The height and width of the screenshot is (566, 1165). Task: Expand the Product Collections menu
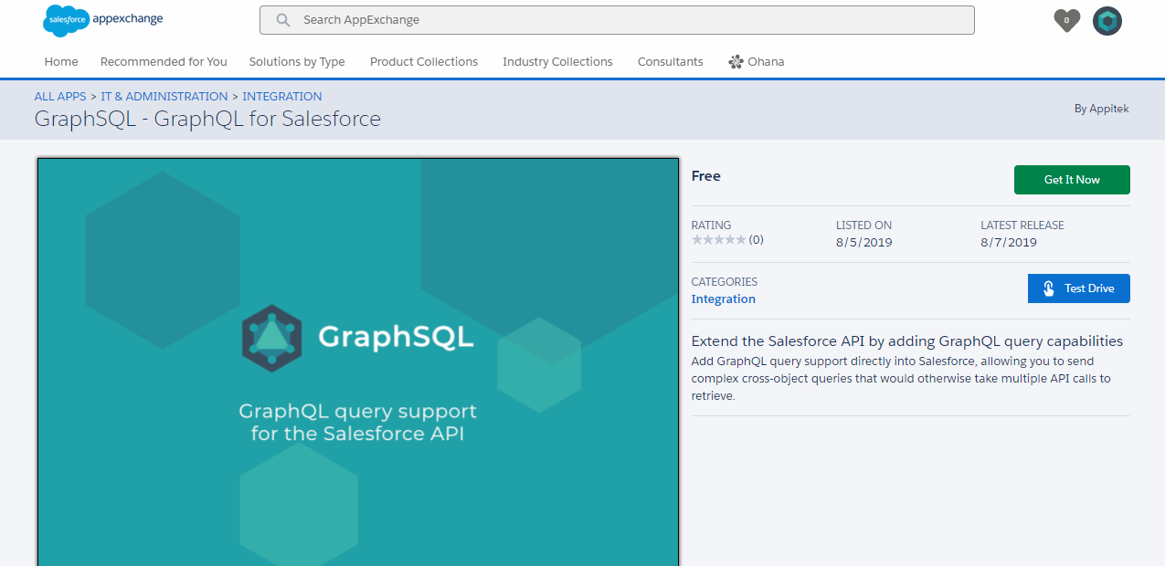click(423, 61)
